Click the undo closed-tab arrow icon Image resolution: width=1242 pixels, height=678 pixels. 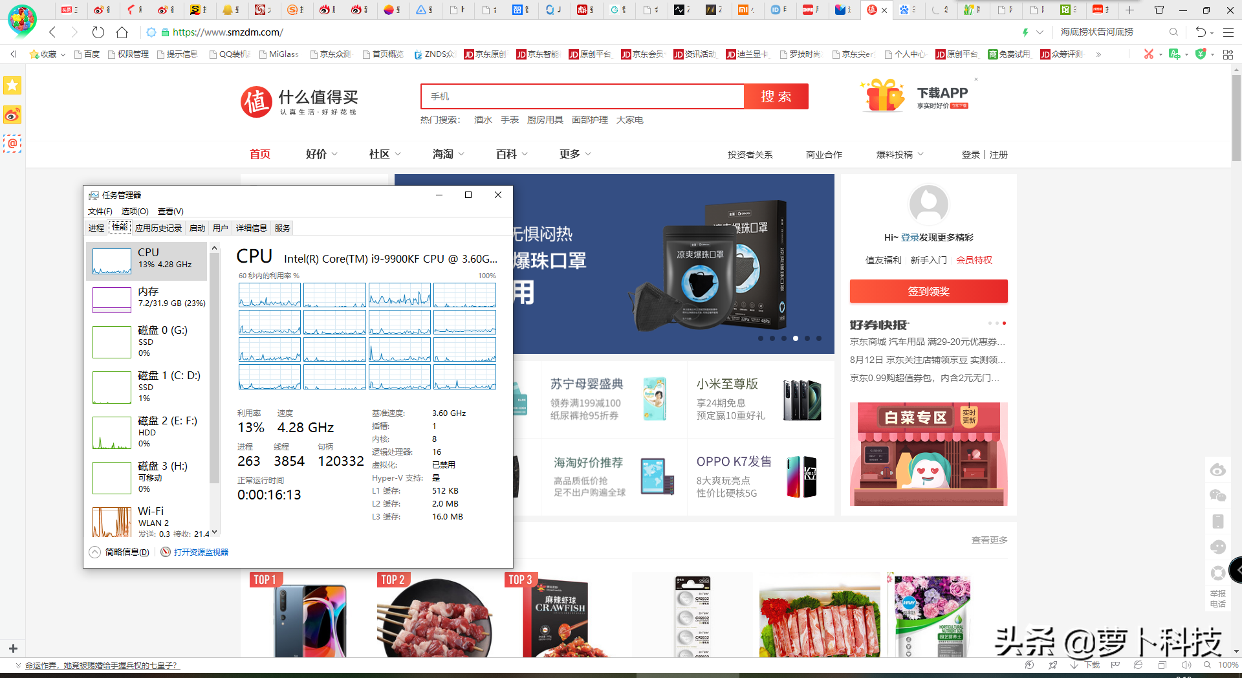click(1201, 32)
